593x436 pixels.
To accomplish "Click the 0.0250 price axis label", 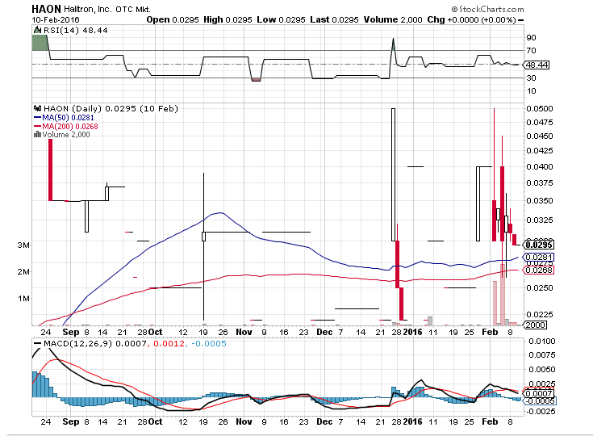I will pyautogui.click(x=539, y=288).
